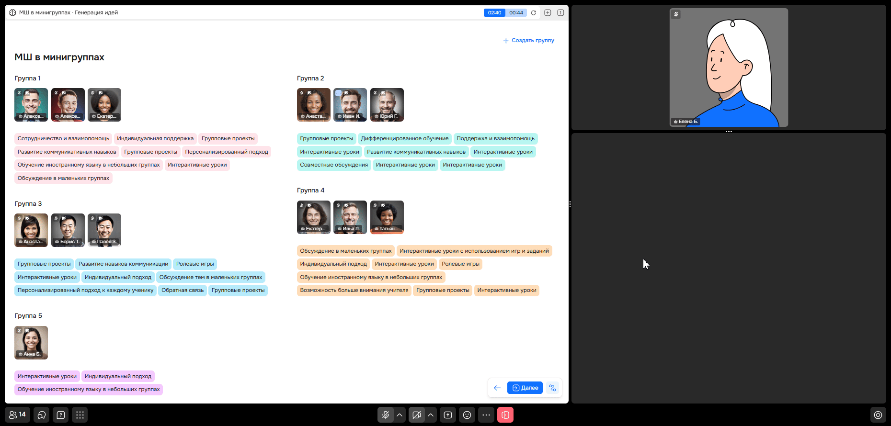
Task: Select Анна Б. avatar in Группа 5
Action: 31,343
